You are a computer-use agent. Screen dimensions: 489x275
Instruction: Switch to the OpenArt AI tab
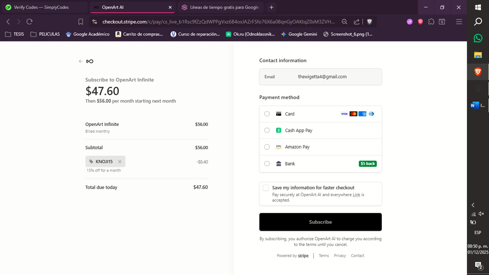[132, 7]
